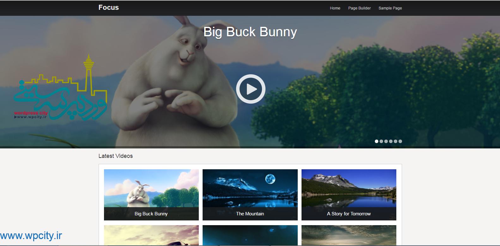The width and height of the screenshot is (500, 246).
Task: Select the second slider pagination dot
Action: click(x=381, y=141)
